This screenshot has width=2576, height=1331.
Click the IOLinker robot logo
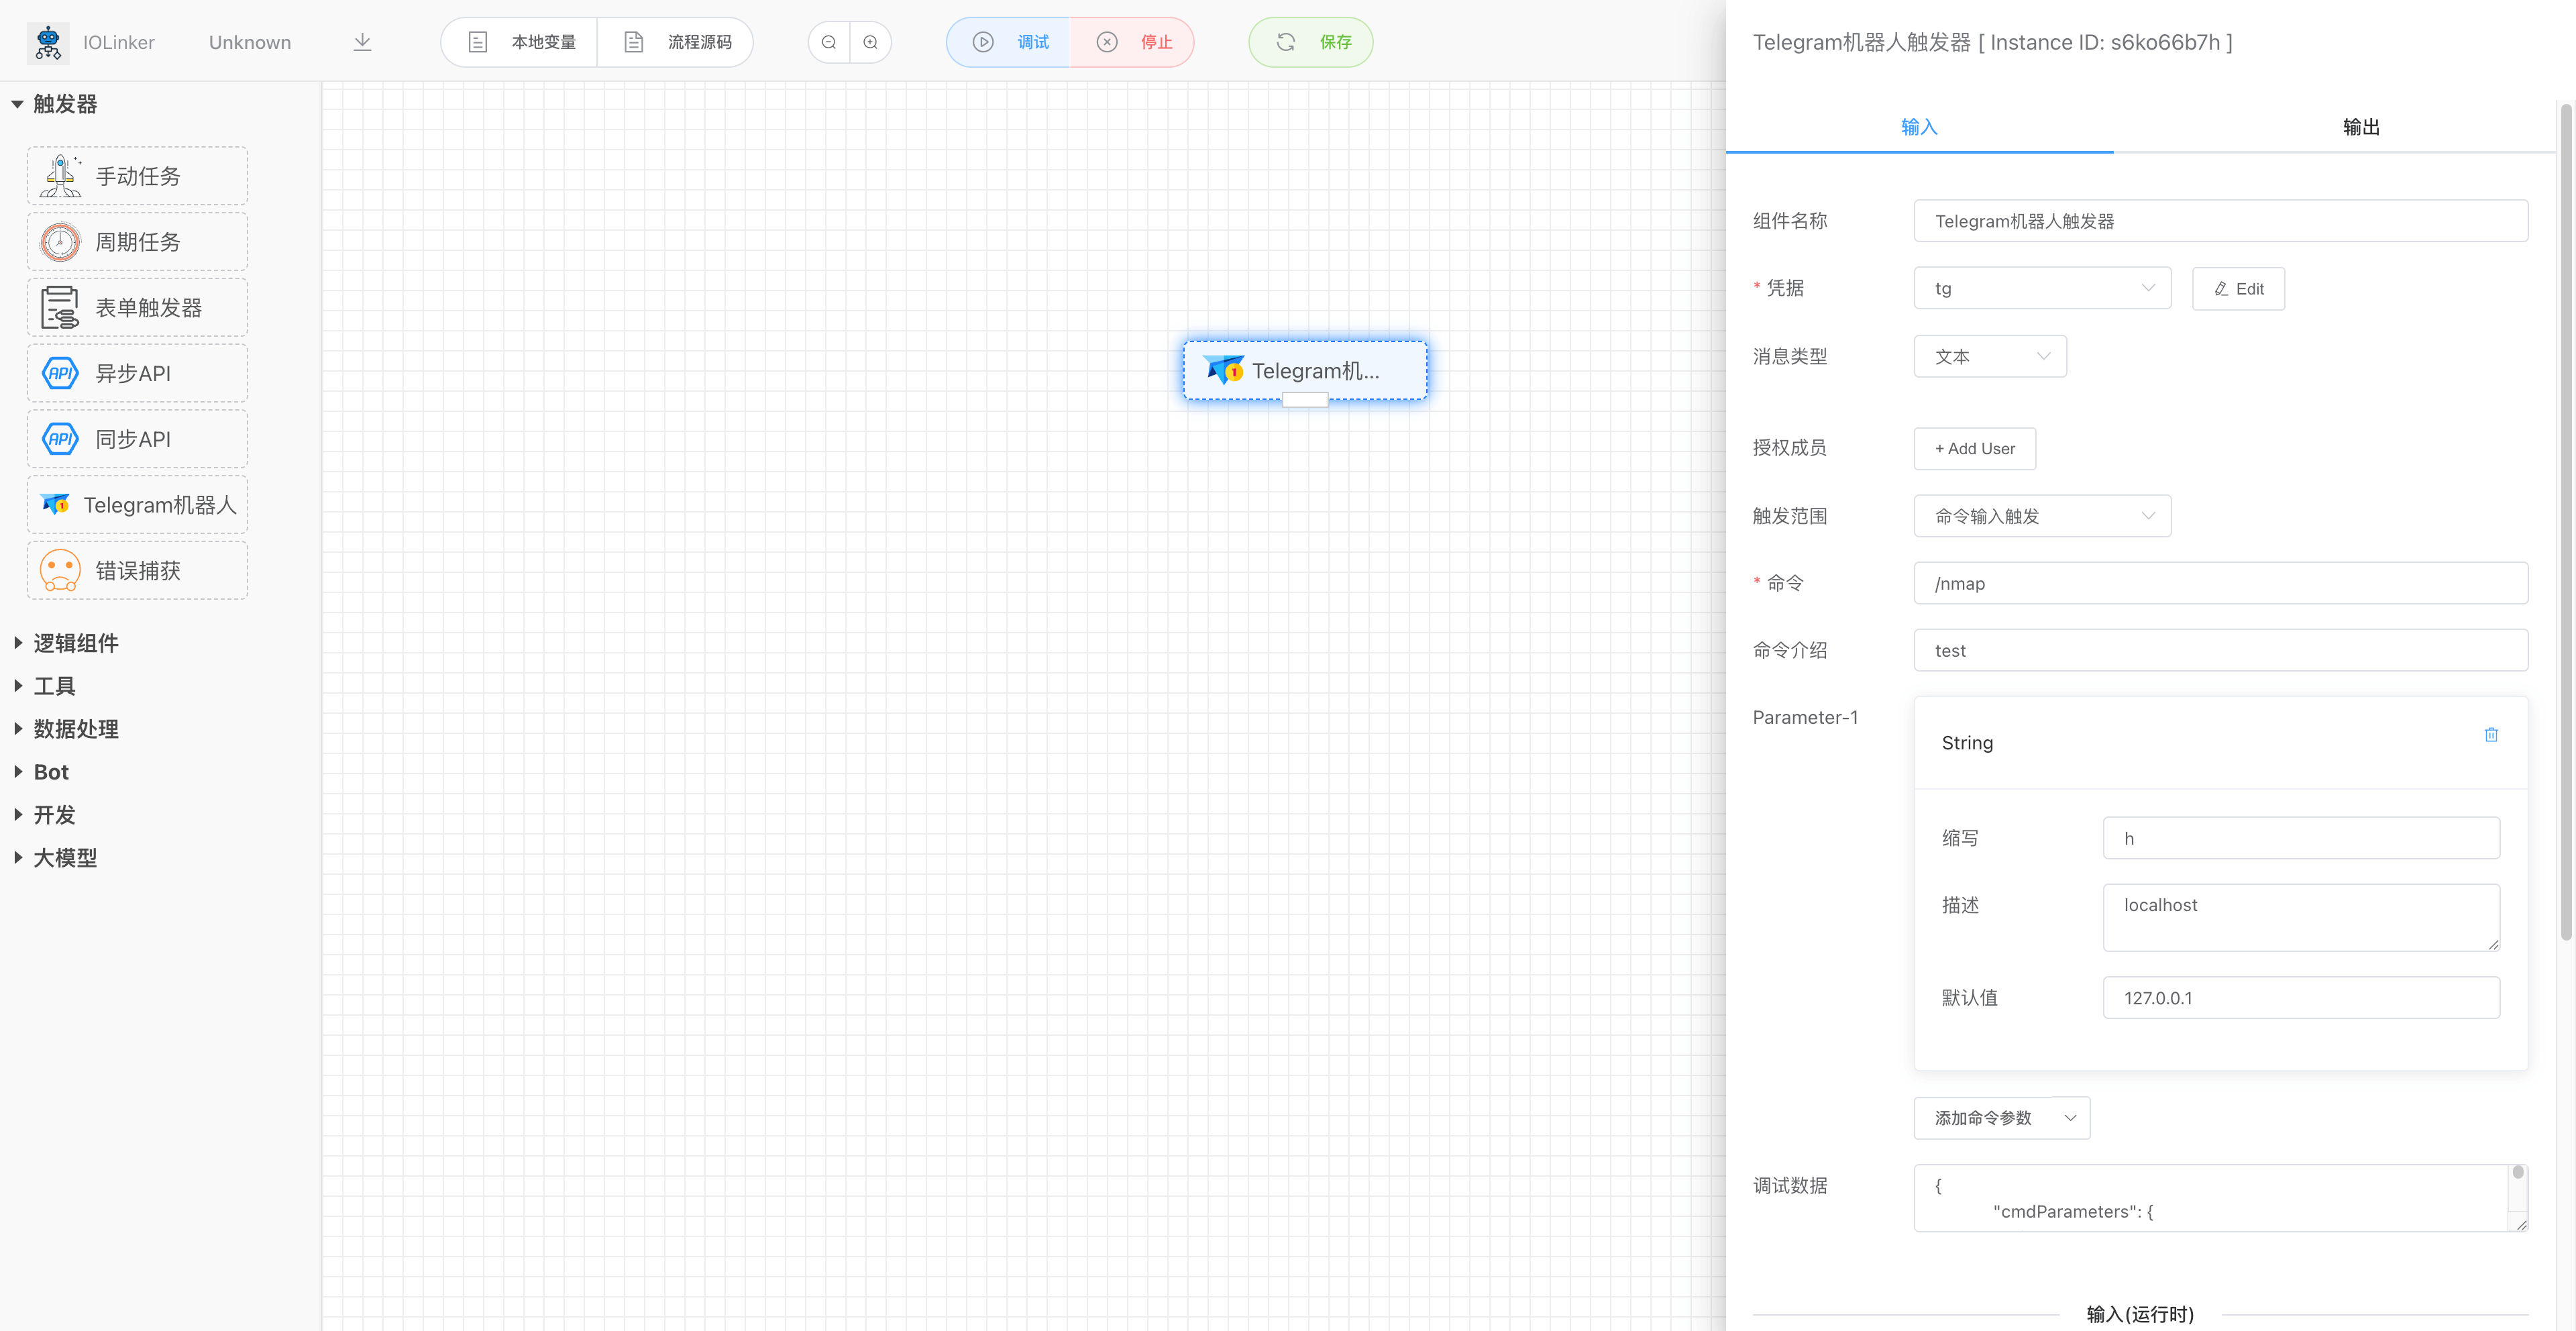click(47, 42)
